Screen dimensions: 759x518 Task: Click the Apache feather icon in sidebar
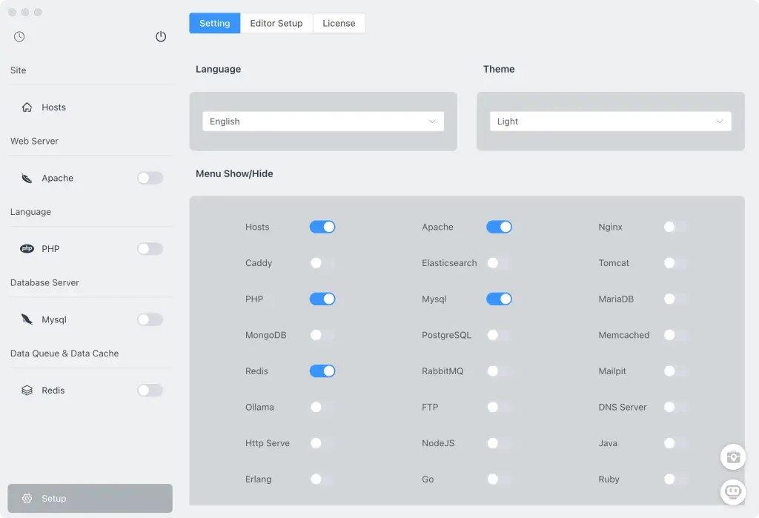tap(27, 178)
